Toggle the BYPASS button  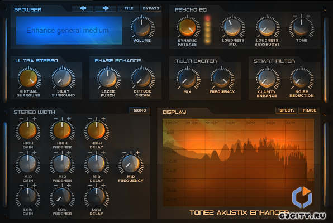coord(151,8)
